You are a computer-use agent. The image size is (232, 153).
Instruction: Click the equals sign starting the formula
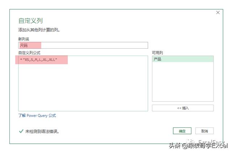click(21, 60)
